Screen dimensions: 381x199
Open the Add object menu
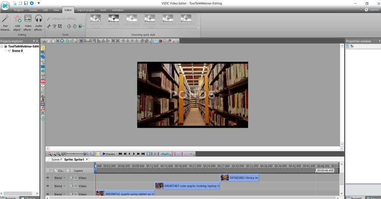point(17,23)
